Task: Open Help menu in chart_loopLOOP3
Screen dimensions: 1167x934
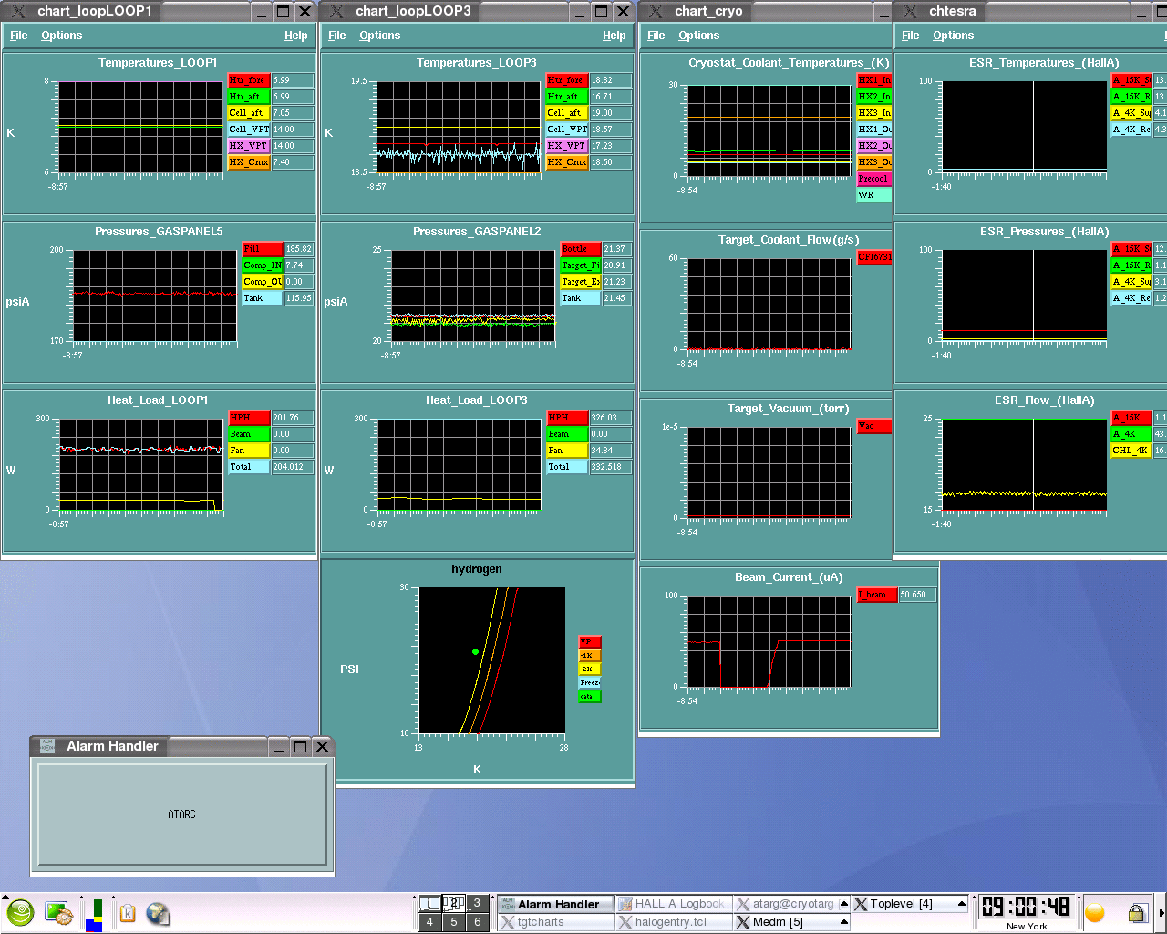Action: click(614, 36)
